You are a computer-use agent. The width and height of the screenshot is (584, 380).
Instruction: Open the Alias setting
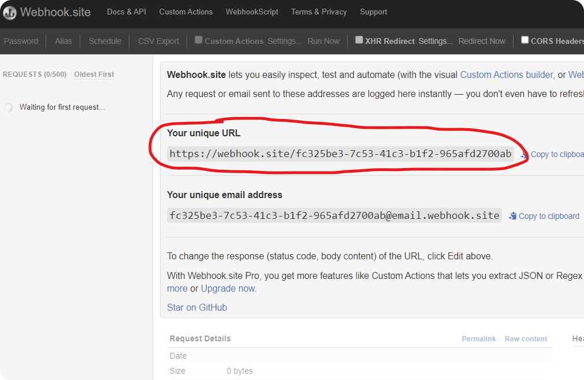(64, 41)
